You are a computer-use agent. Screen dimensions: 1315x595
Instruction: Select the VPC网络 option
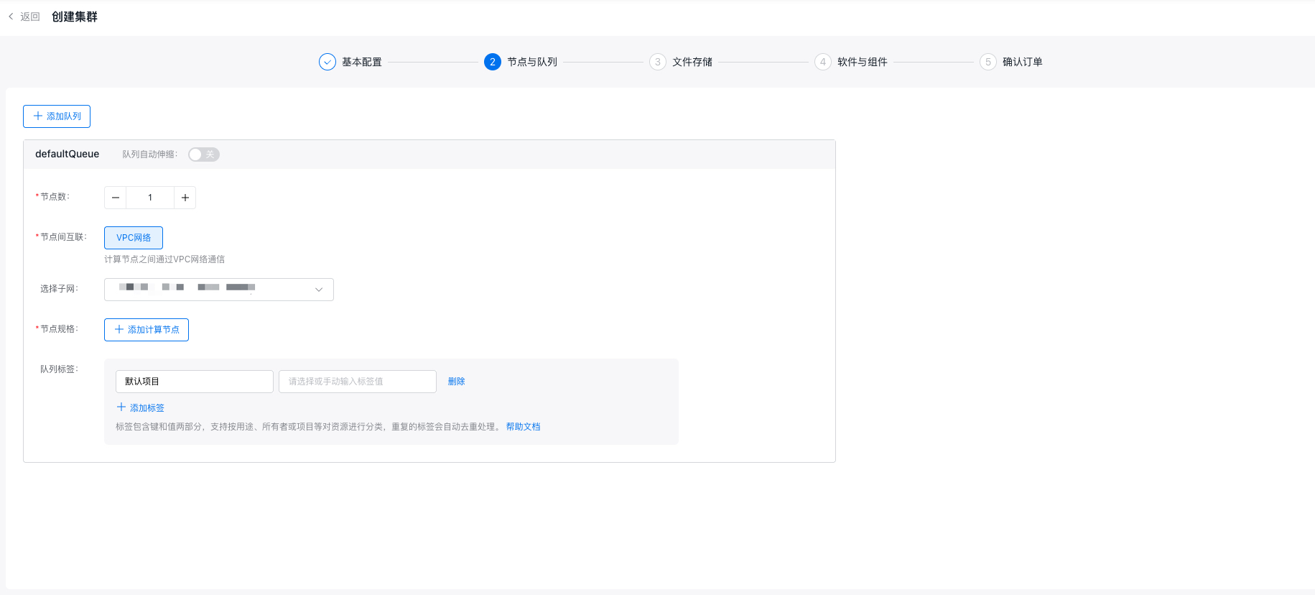pos(134,238)
